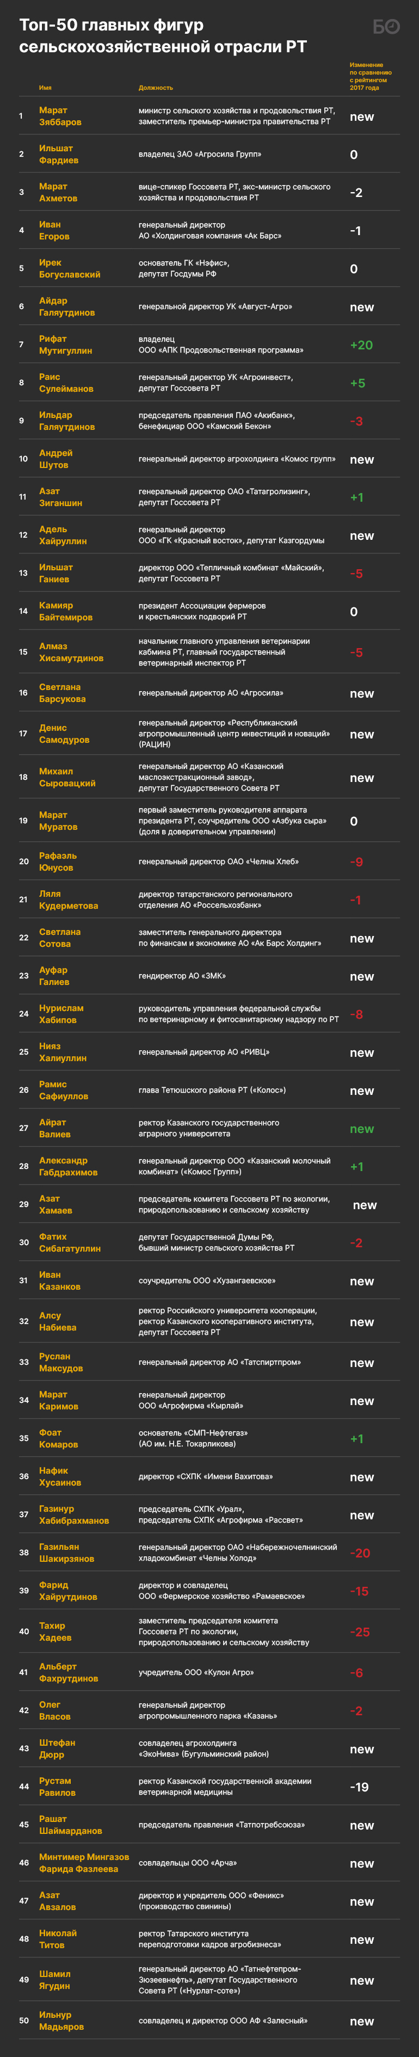Select the name Фатих Сибагатуллин
This screenshot has height=2057, width=419.
coord(70,1242)
